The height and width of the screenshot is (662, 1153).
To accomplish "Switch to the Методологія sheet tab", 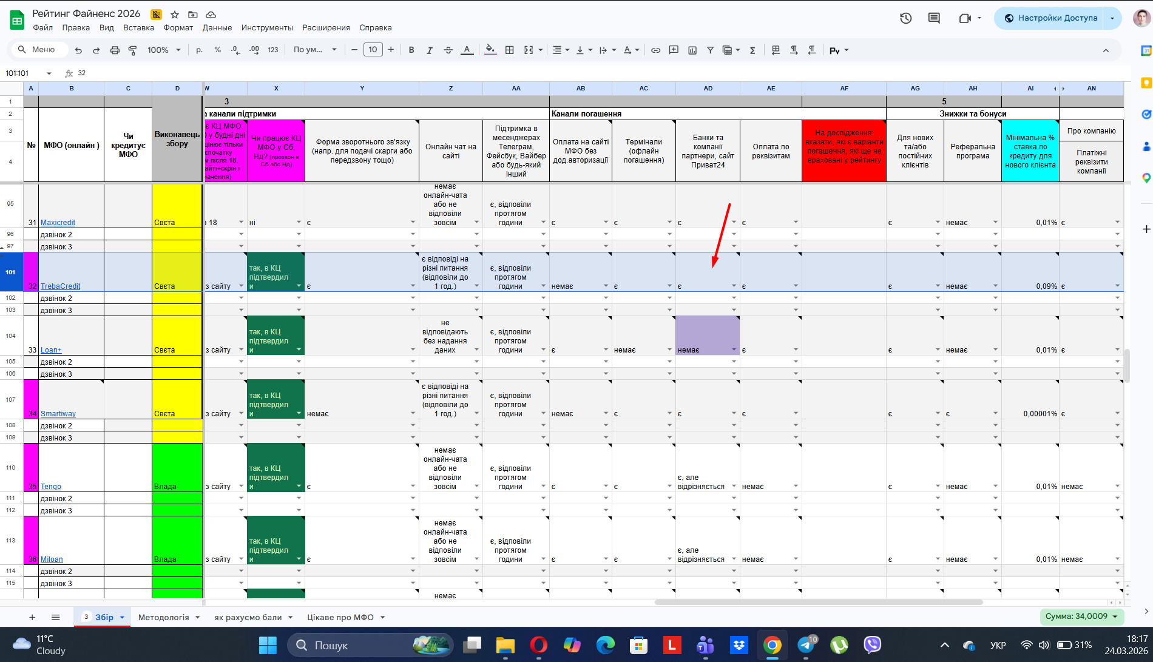I will click(x=164, y=617).
